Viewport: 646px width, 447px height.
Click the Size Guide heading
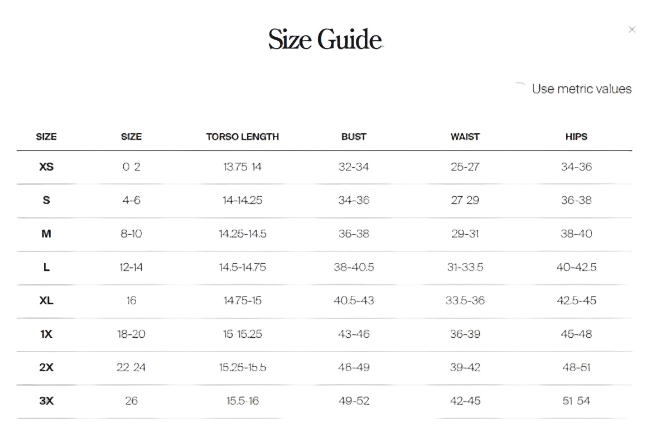pos(325,40)
